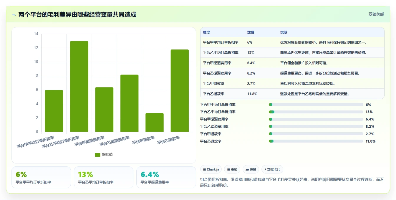The width and height of the screenshot is (396, 200).
Task: Click the 数据卡片 tag
Action: click(272, 169)
